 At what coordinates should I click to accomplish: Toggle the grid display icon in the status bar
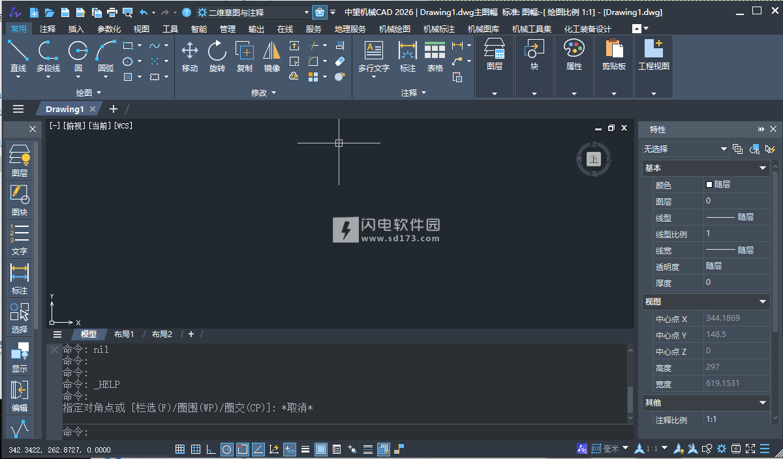tap(196, 449)
